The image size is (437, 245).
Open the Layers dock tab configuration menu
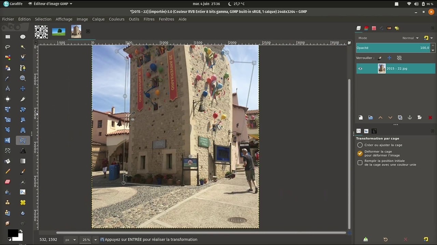pos(433,28)
